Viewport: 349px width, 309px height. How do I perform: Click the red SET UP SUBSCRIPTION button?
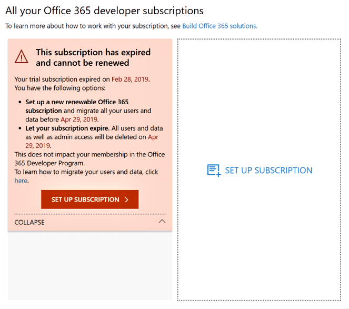click(x=89, y=200)
